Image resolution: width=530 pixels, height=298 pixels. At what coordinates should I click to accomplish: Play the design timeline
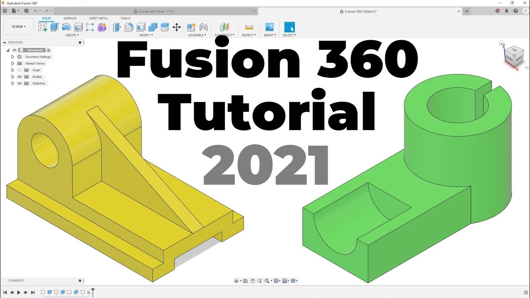click(19, 292)
